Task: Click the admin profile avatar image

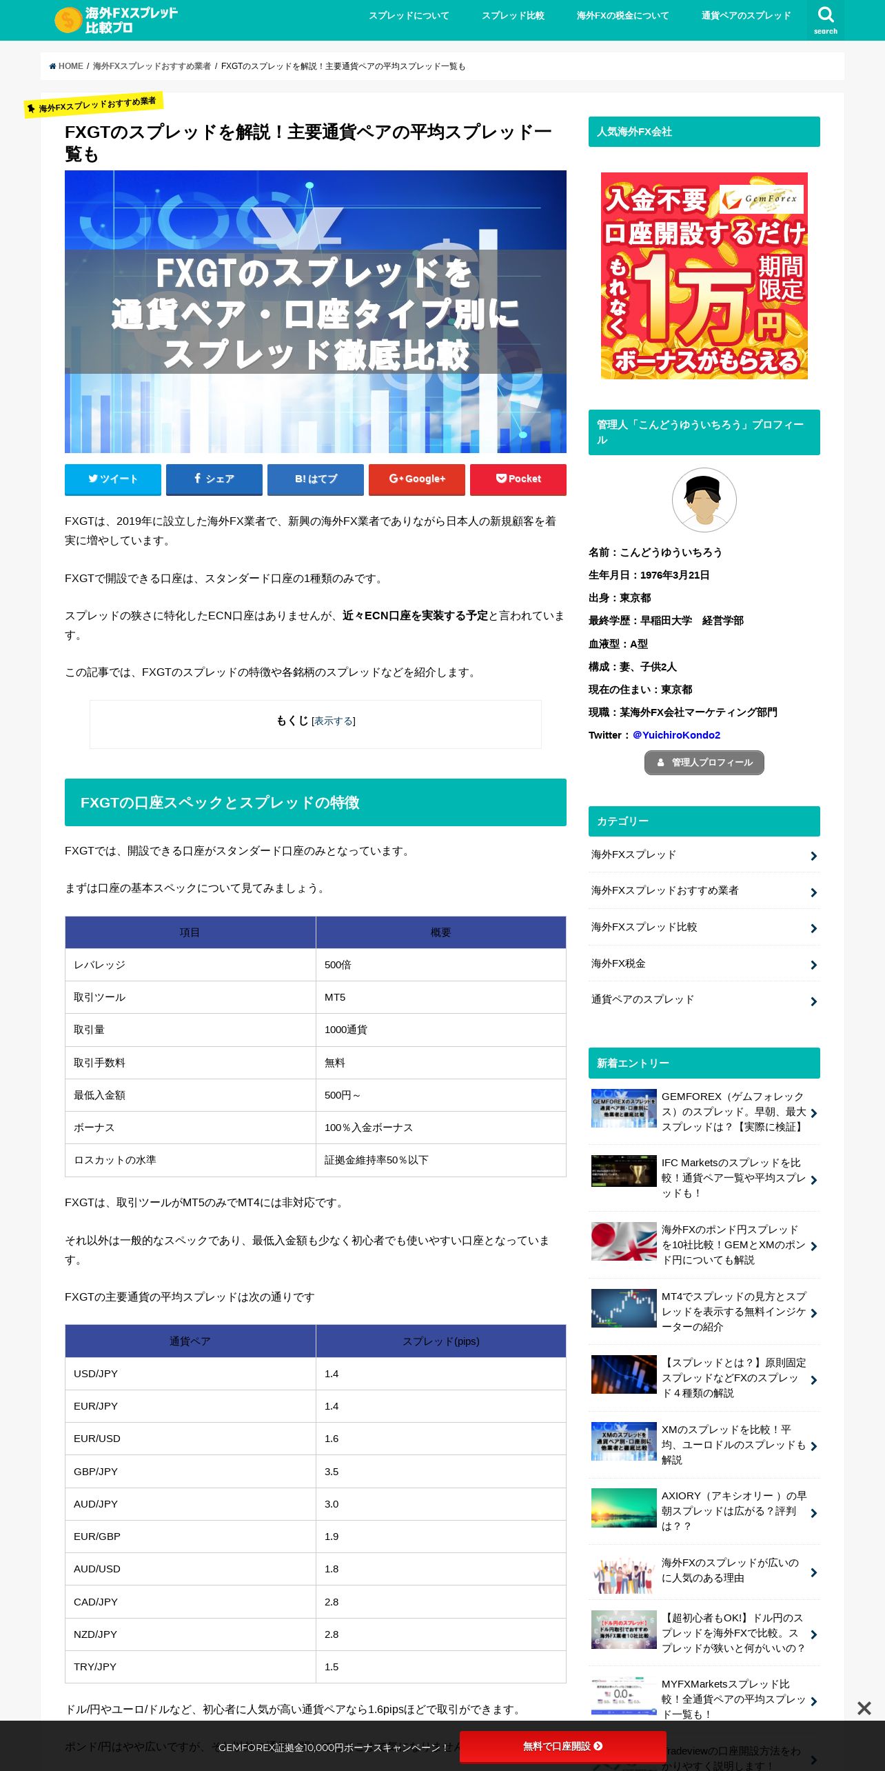Action: coord(704,500)
